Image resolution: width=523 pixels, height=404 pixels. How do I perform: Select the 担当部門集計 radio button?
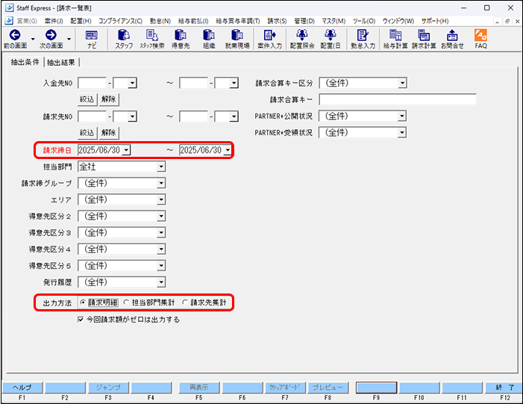[x=126, y=302]
